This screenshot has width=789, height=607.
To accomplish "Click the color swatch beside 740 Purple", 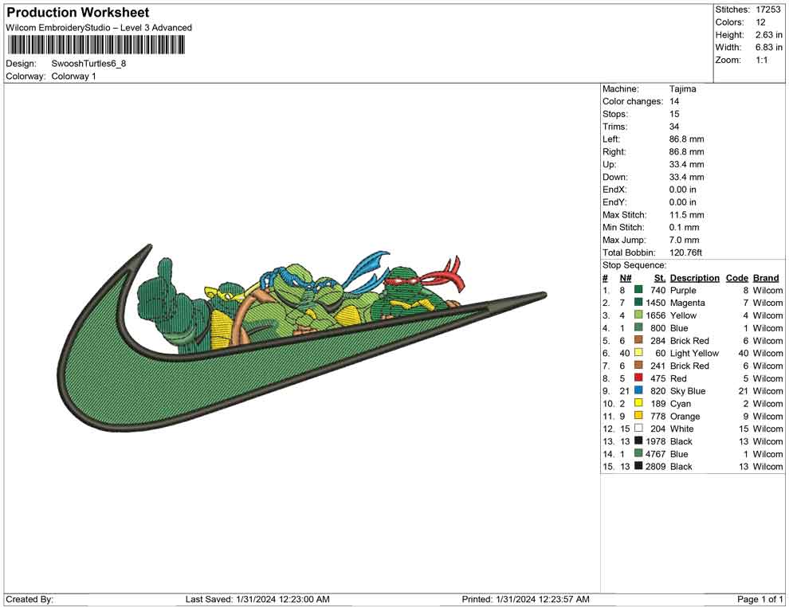I will [638, 290].
